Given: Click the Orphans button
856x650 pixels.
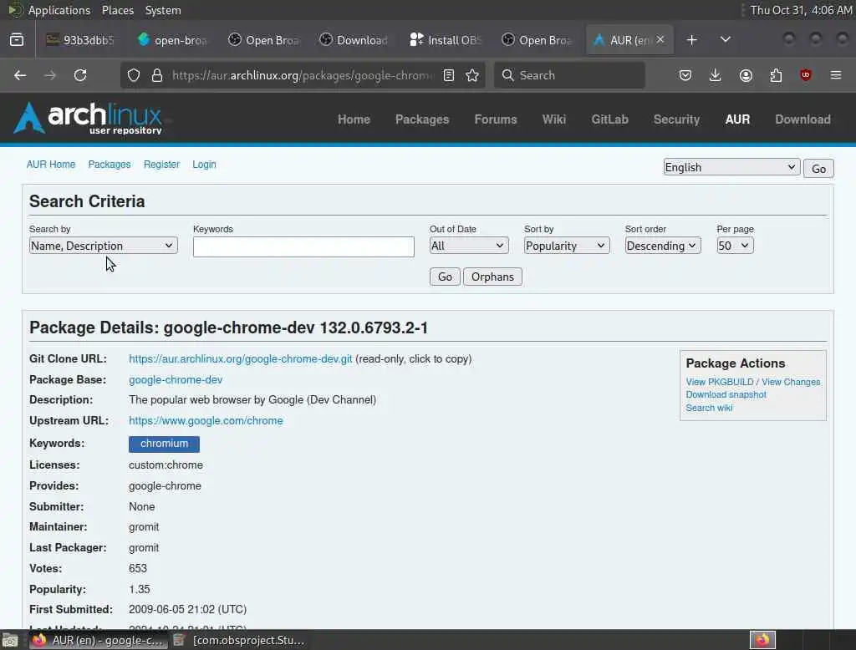Looking at the screenshot, I should pos(492,277).
